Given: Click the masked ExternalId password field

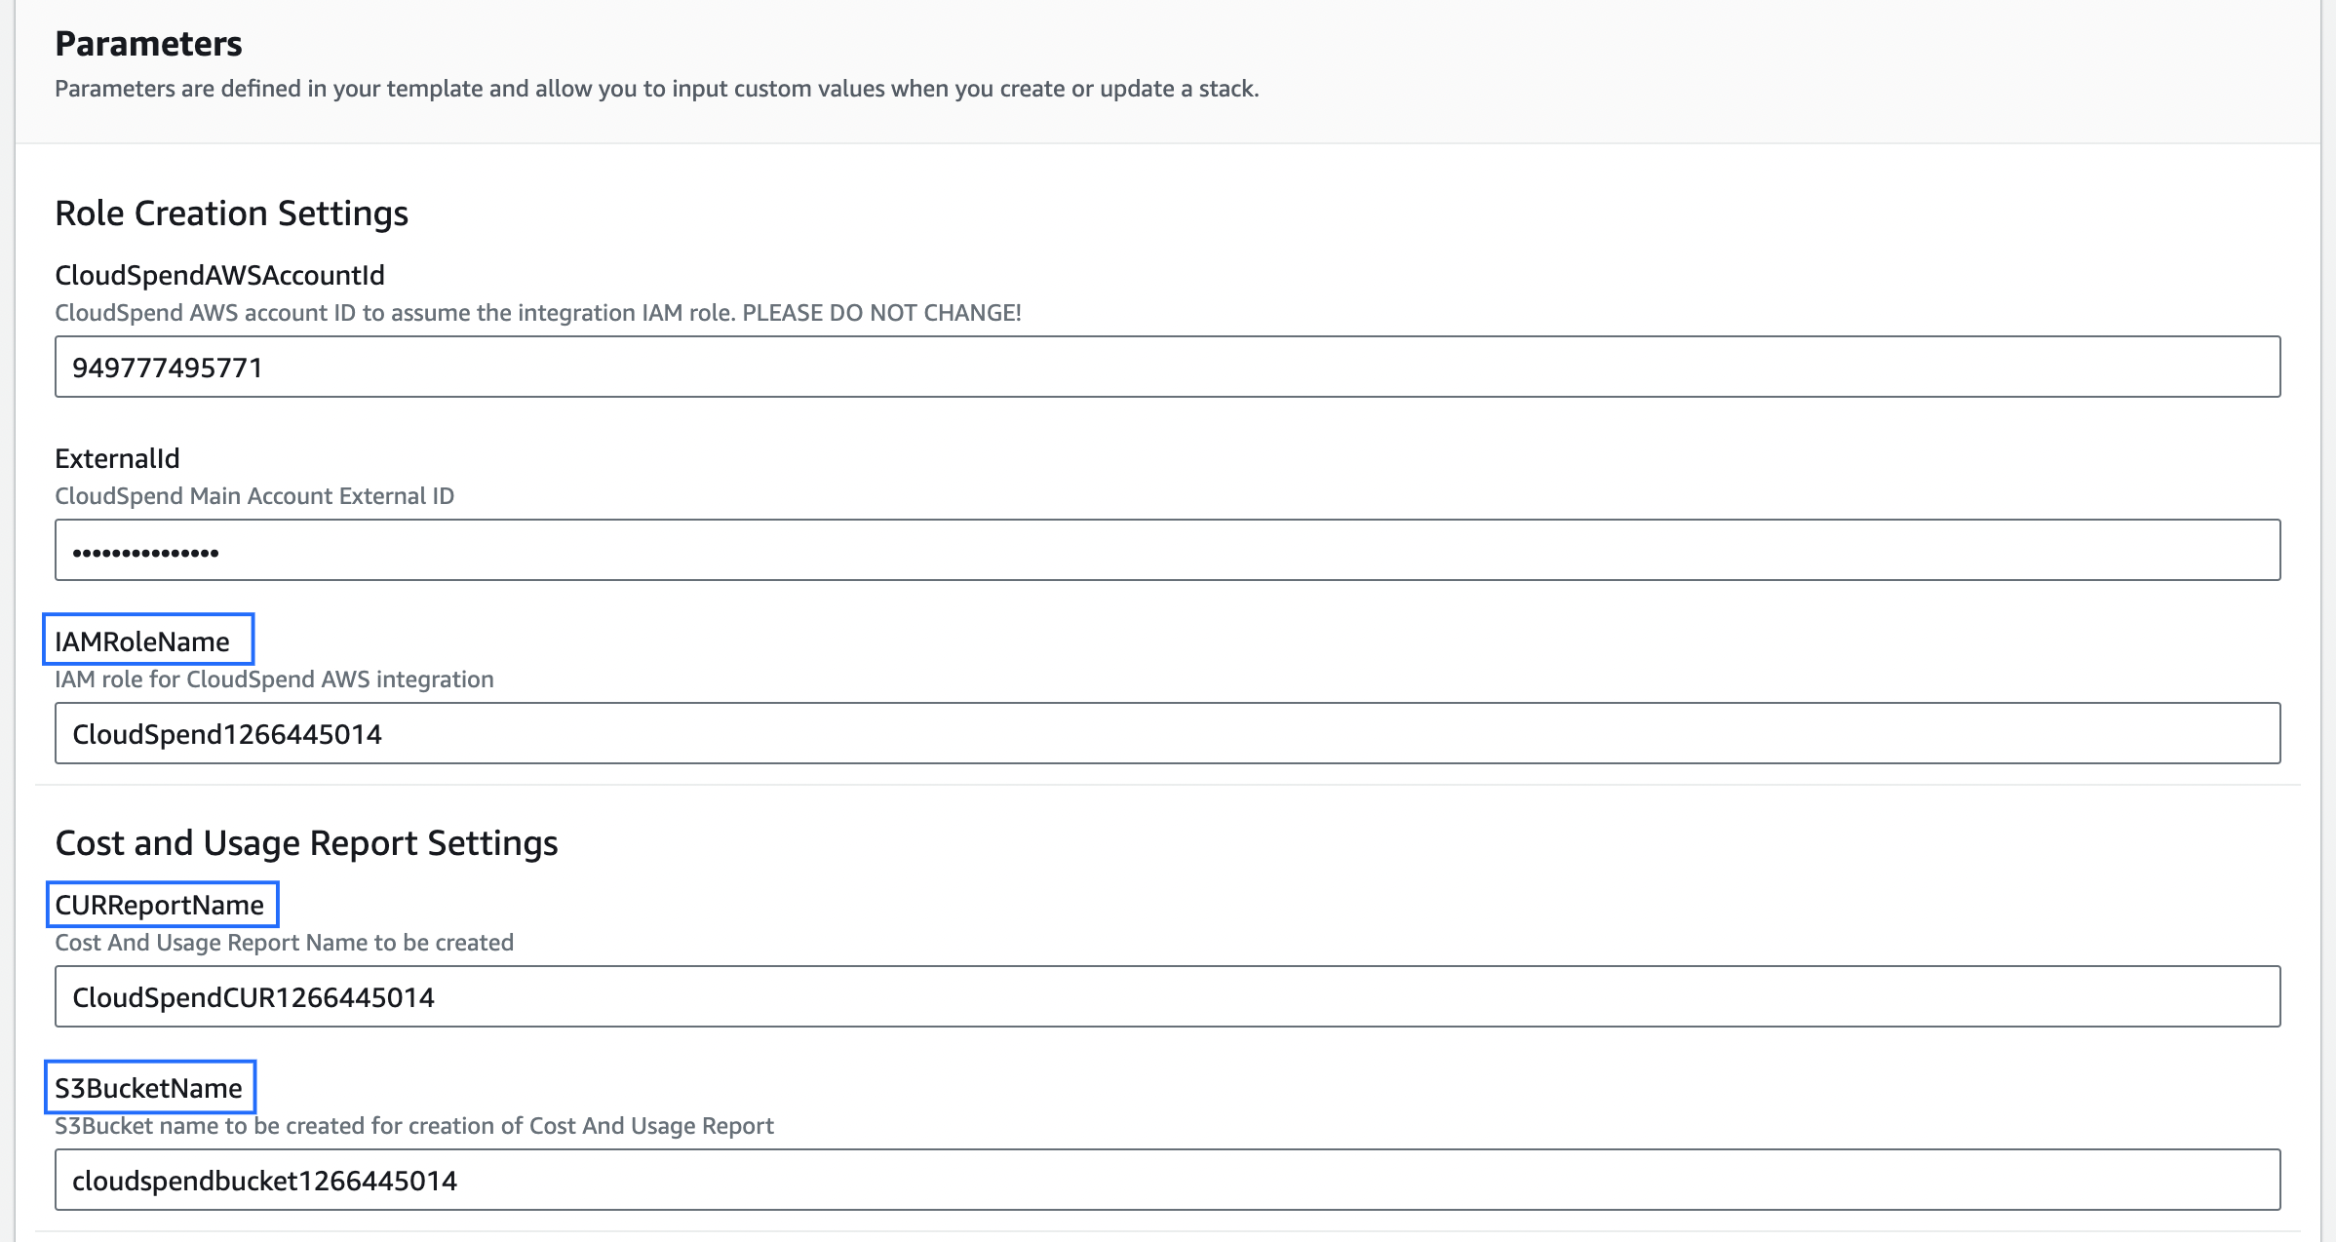Looking at the screenshot, I should click(x=1166, y=550).
